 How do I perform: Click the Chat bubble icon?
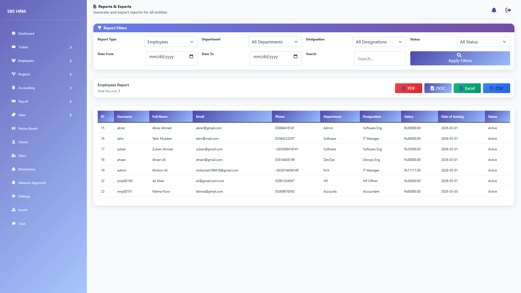tap(14, 224)
